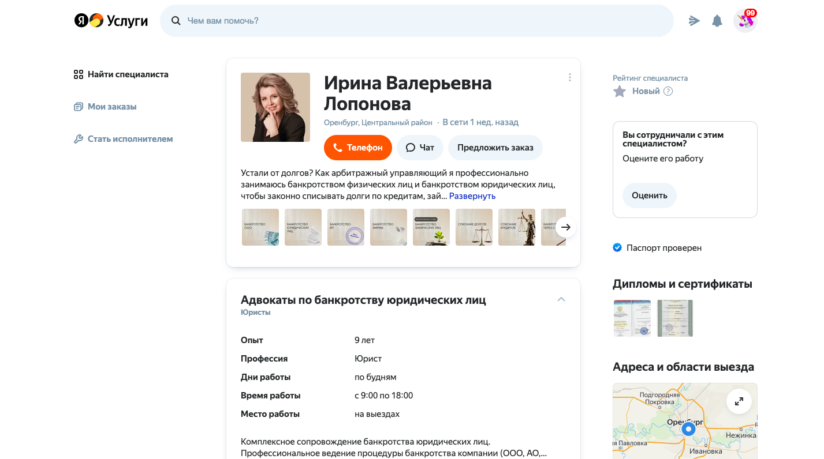Image resolution: width=824 pixels, height=459 pixels.
Task: Click the help question mark next to Новый
Action: (668, 91)
